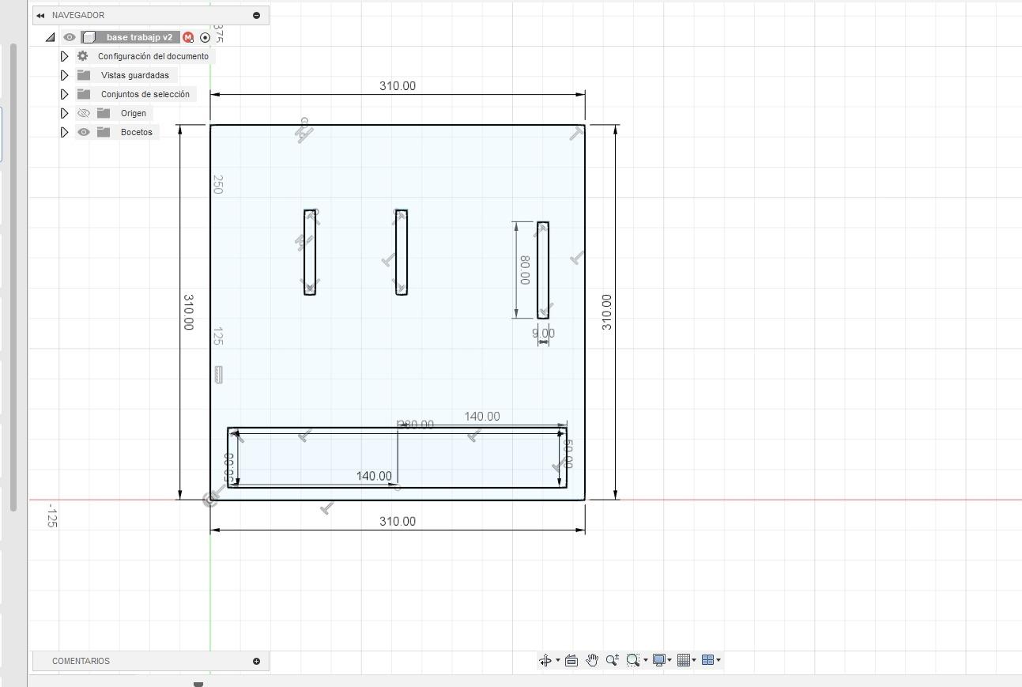This screenshot has width=1022, height=687.
Task: Click the Origen folder icon
Action: click(104, 113)
